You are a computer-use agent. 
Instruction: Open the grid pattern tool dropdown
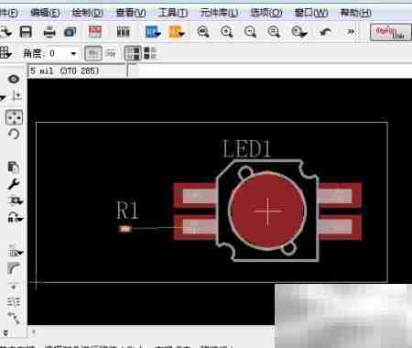[16, 252]
